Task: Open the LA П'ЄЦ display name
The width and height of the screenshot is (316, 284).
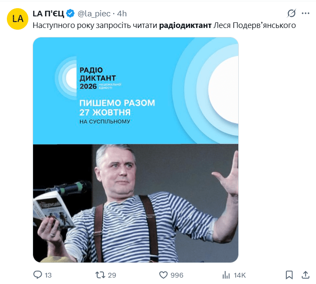Action: (x=49, y=13)
